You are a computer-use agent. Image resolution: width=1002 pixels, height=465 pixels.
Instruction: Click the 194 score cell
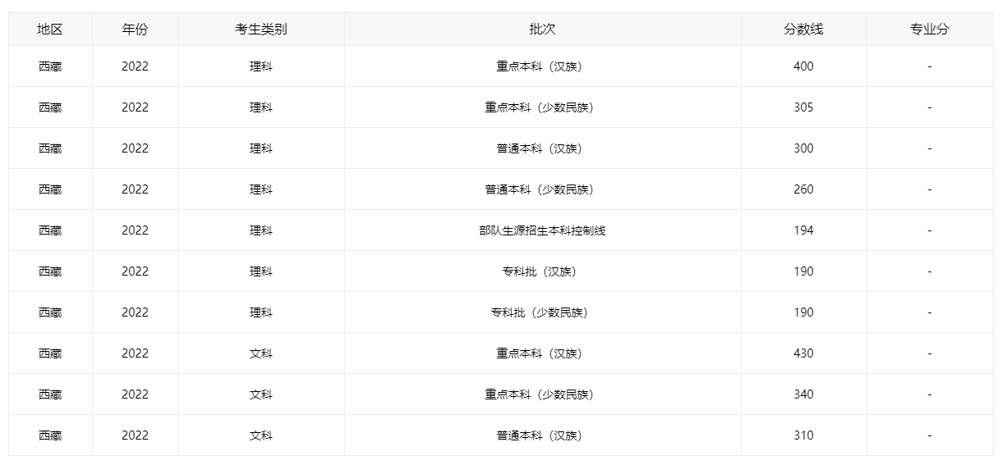tap(803, 230)
